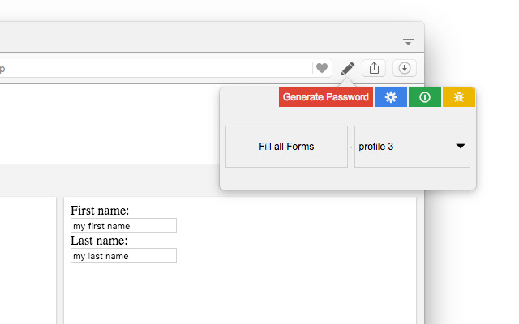Open the profile 3 selection dropdown
The image size is (519, 324).
(x=411, y=147)
